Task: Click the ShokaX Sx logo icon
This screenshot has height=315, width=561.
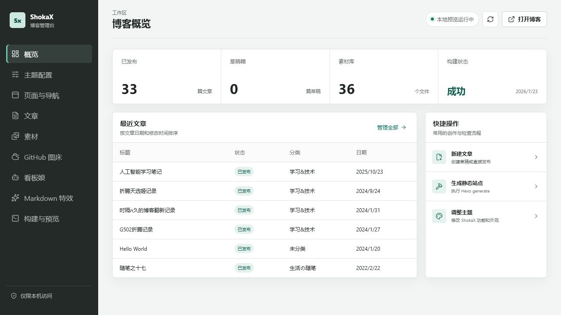Action: coord(18,20)
